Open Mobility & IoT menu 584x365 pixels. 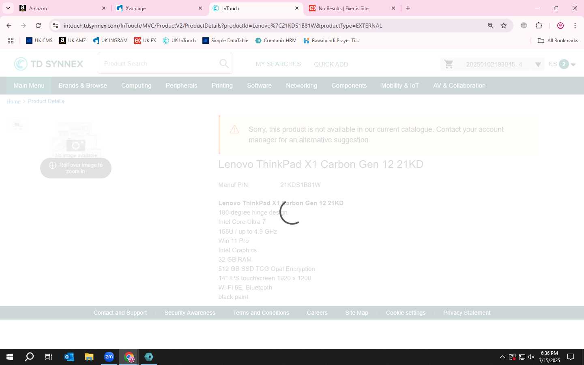(400, 86)
